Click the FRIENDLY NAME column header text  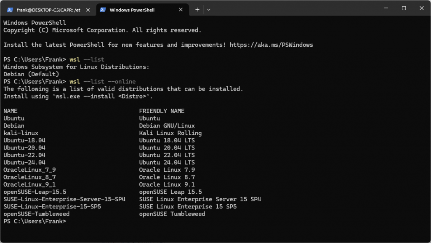162,111
